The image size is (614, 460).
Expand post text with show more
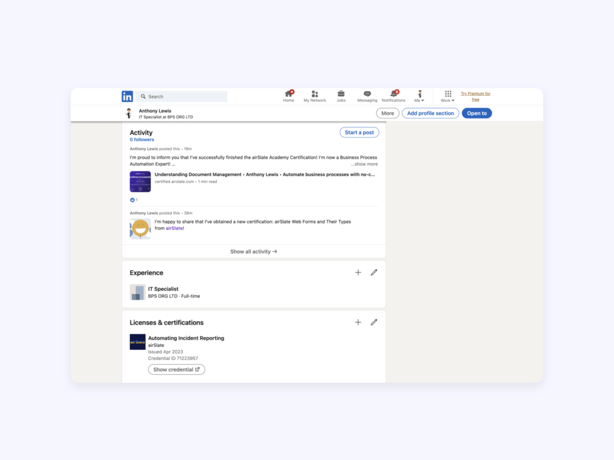pyautogui.click(x=365, y=164)
